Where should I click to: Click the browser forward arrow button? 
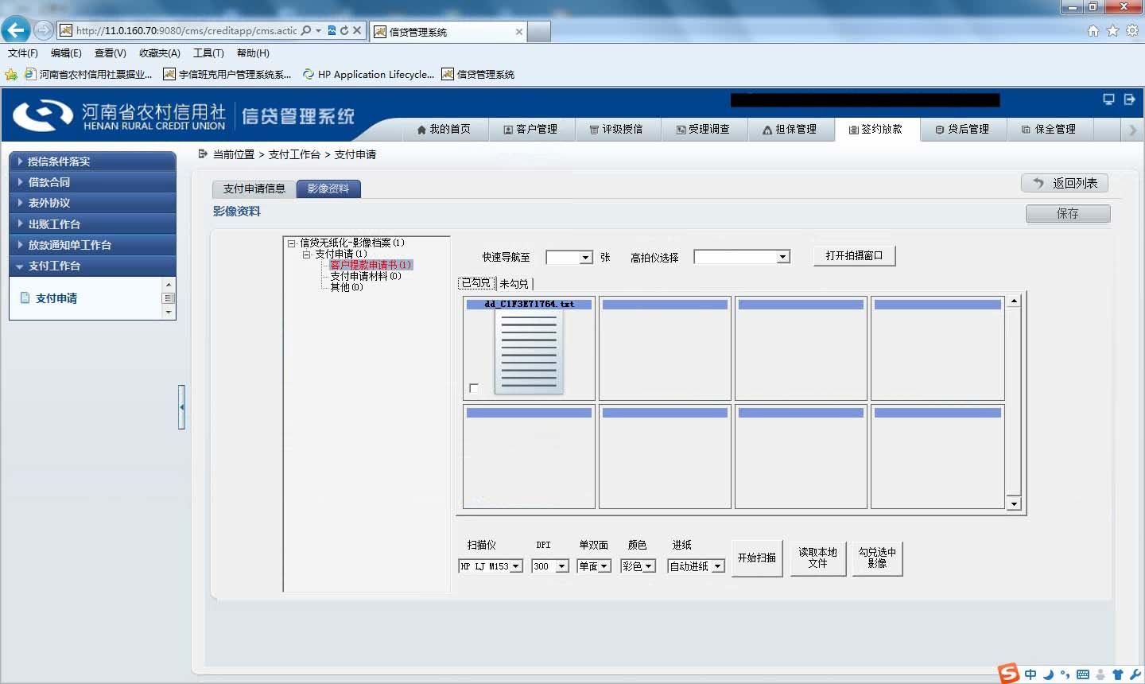click(x=44, y=30)
